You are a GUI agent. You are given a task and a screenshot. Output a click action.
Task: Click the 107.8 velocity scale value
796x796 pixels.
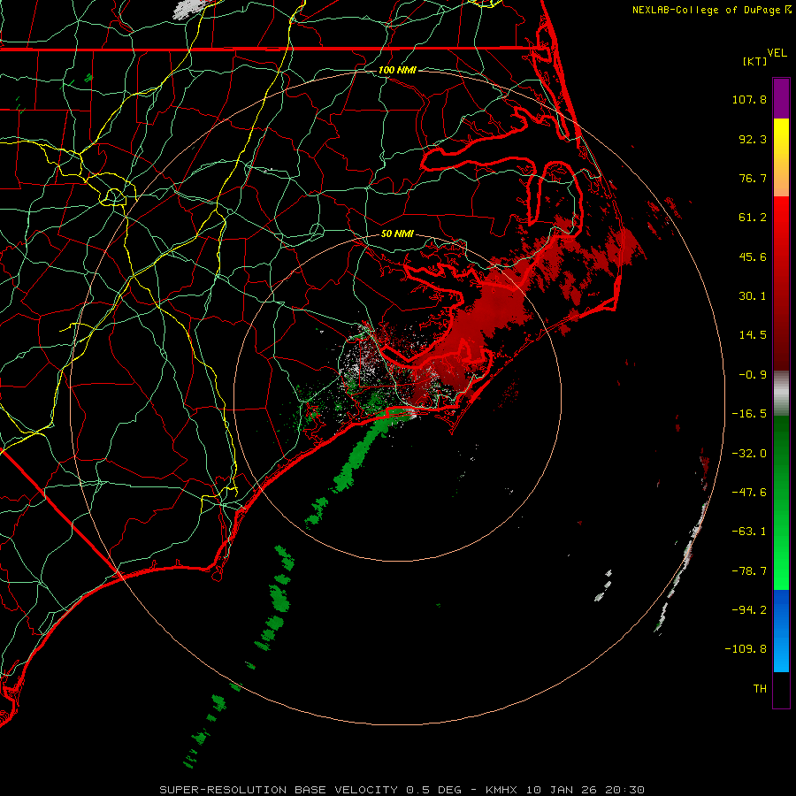(749, 99)
